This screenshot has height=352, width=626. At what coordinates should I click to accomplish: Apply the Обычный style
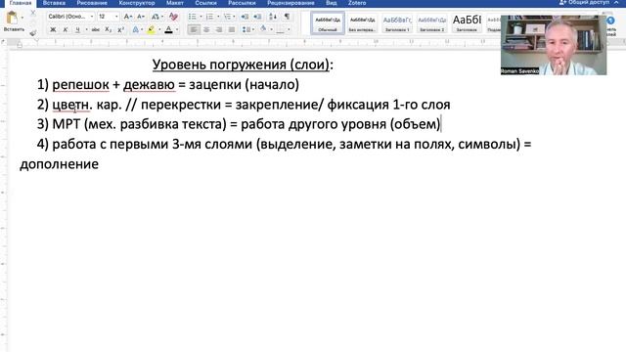pos(328,23)
